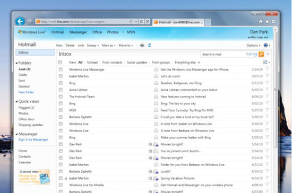The width and height of the screenshot is (292, 193).
Task: Open Messenger in the top navigation
Action: point(78,32)
